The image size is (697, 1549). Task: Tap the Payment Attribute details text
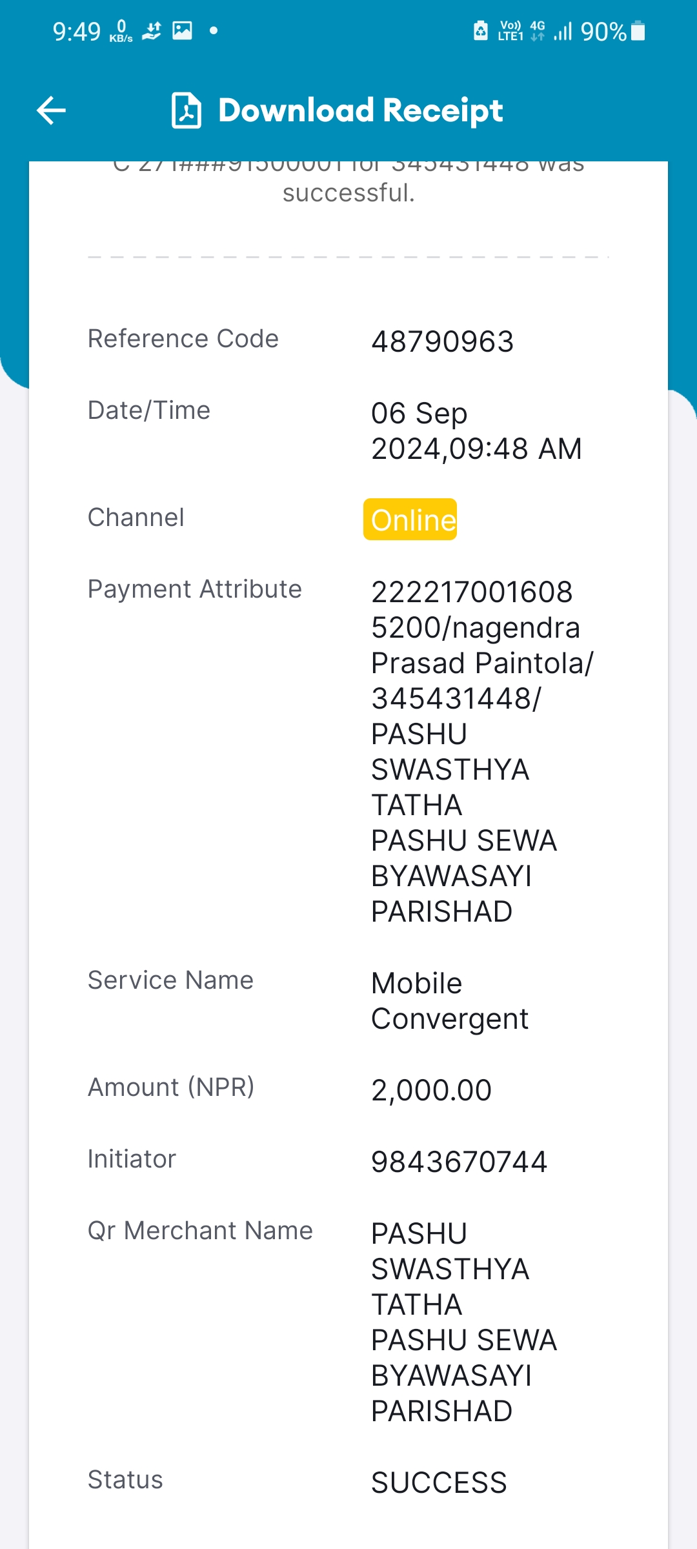(482, 751)
